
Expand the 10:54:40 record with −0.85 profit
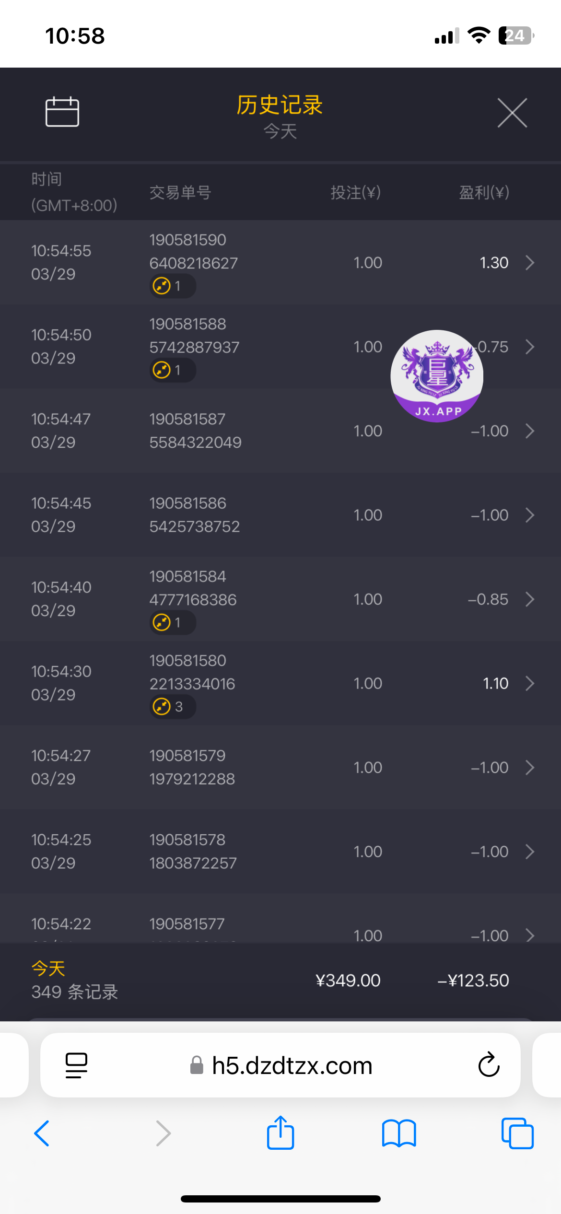(529, 599)
